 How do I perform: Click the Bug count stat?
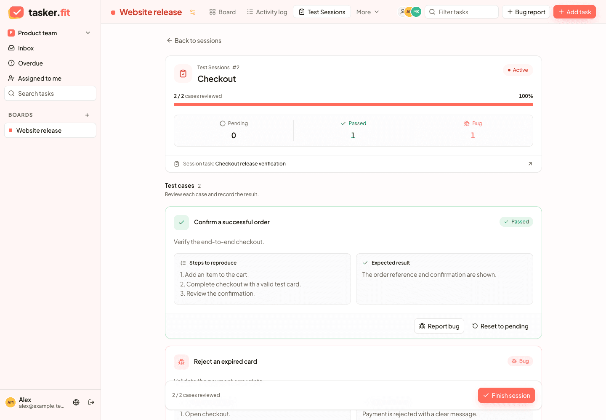point(473,130)
